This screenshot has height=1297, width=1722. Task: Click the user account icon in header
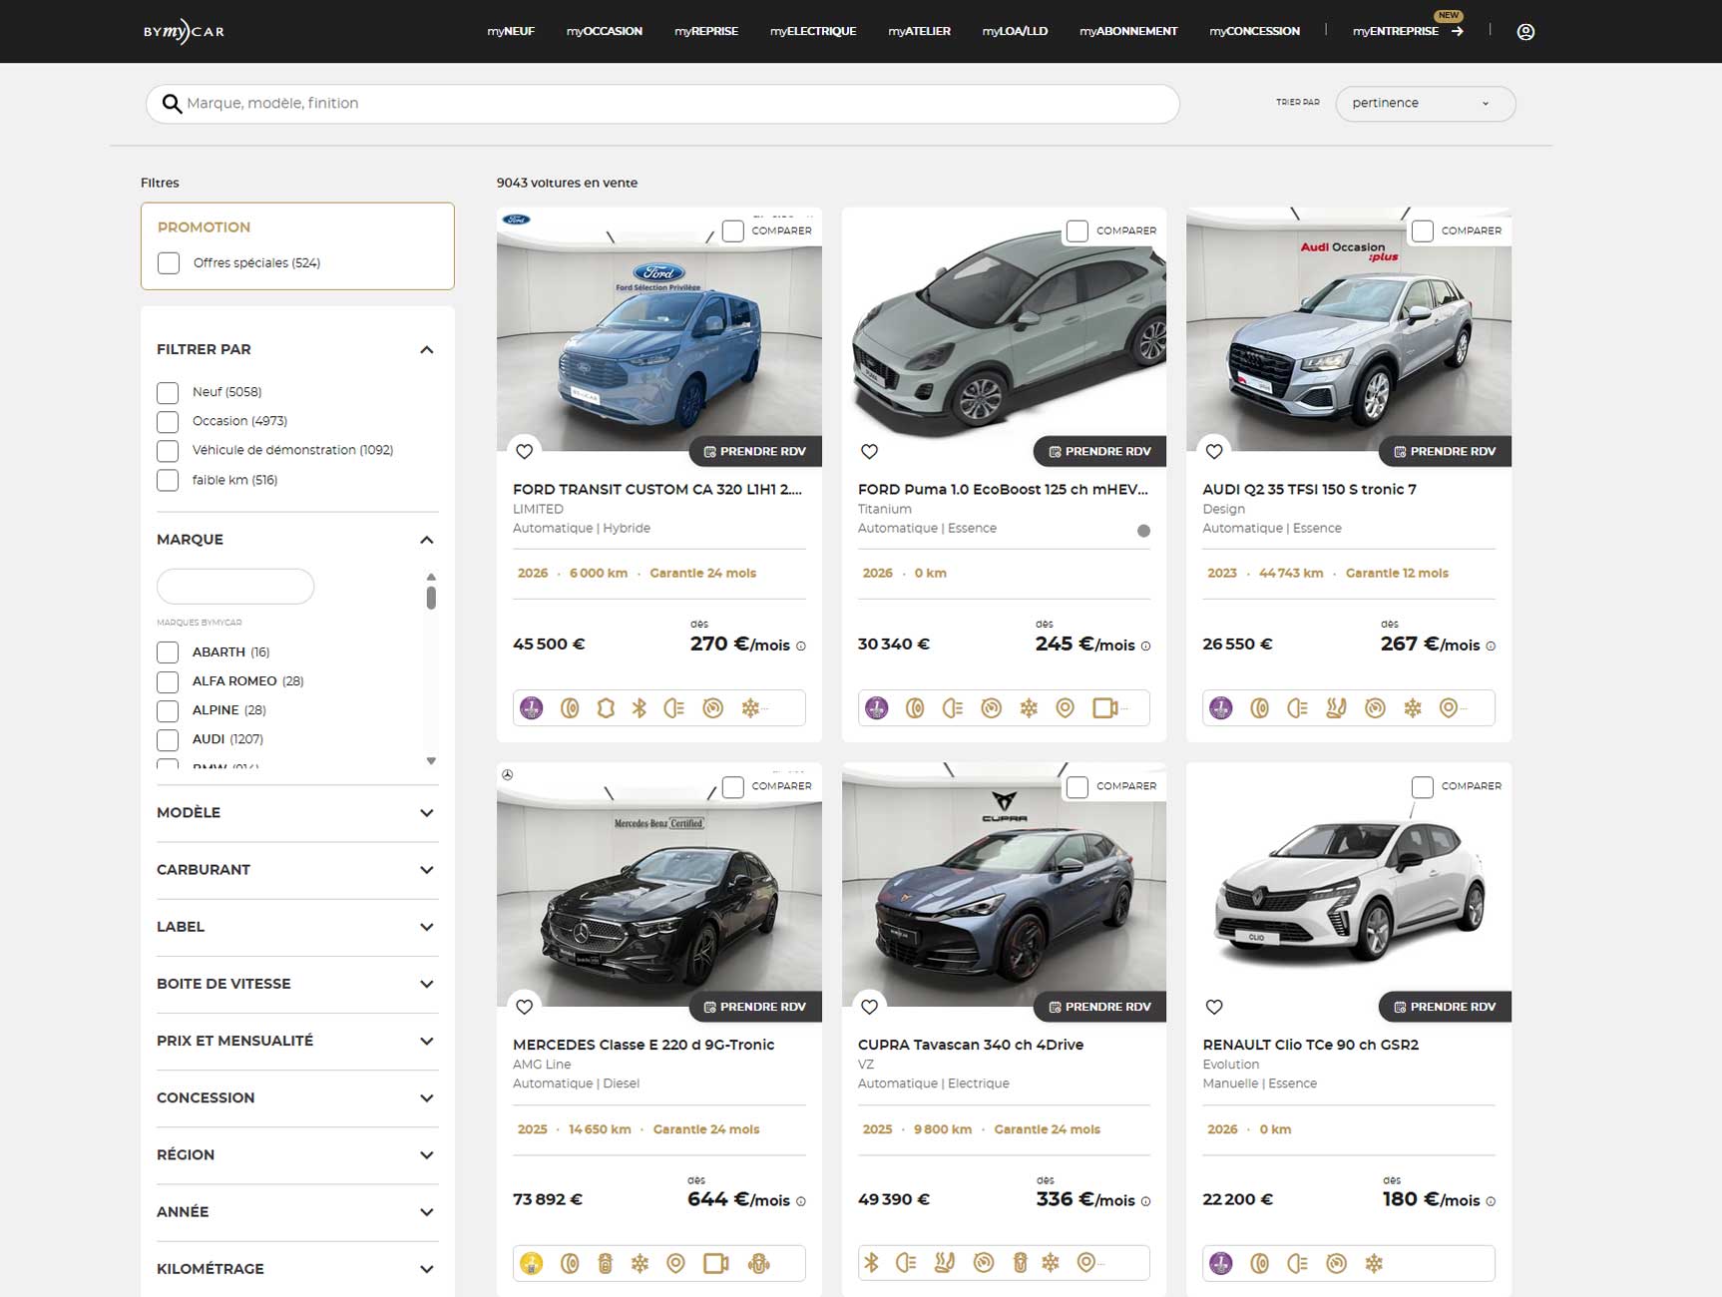1524,32
